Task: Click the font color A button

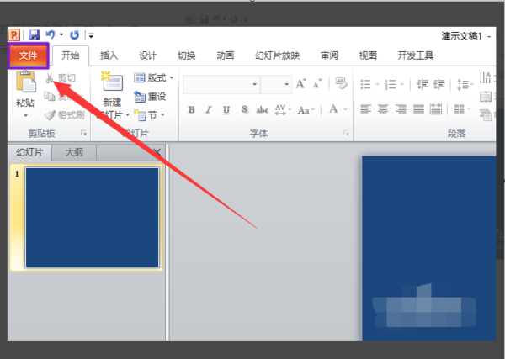Action: (x=333, y=109)
